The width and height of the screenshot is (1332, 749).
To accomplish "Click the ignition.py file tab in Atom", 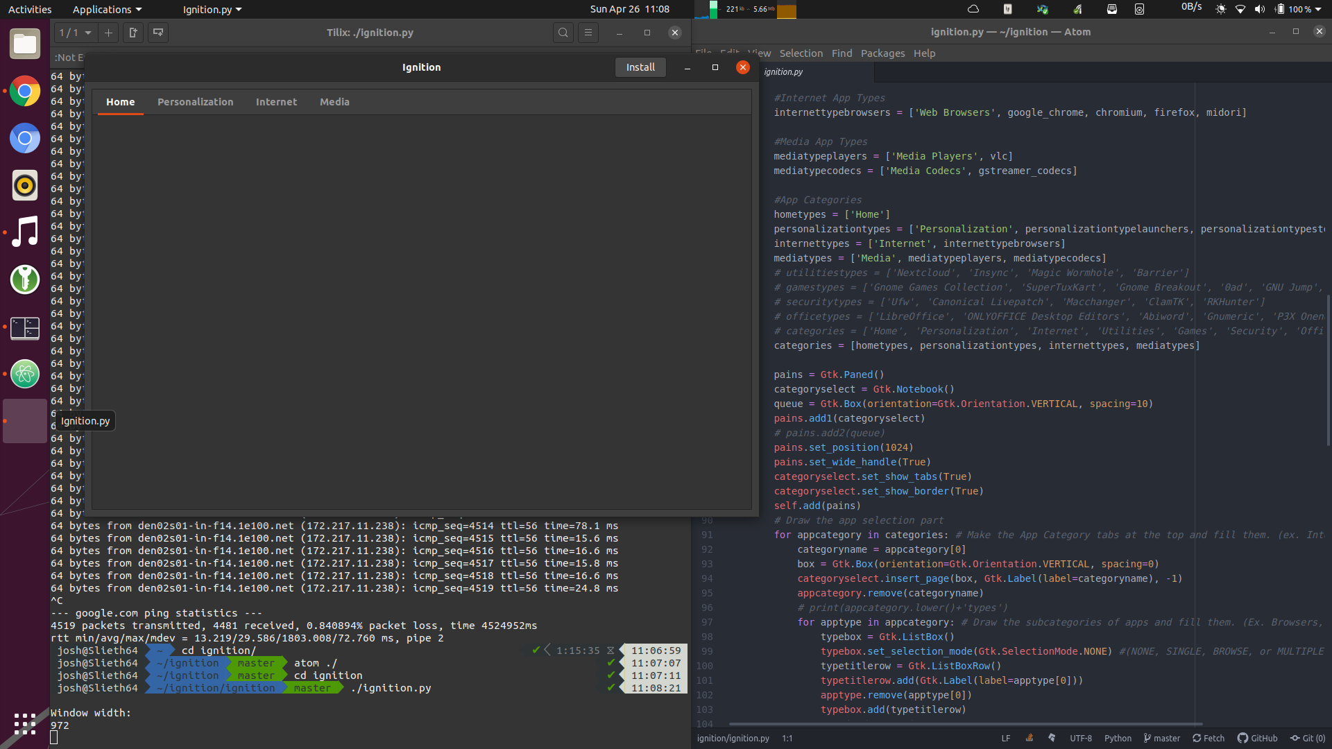I will [783, 72].
